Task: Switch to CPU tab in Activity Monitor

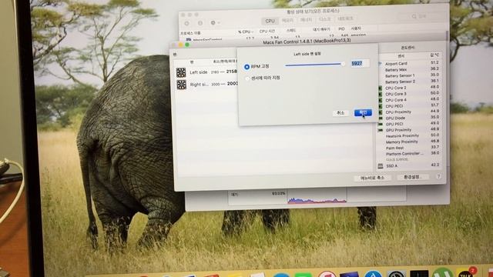Action: coord(270,21)
